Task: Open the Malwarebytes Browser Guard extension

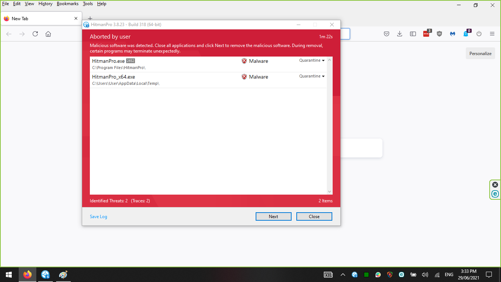Action: [453, 34]
